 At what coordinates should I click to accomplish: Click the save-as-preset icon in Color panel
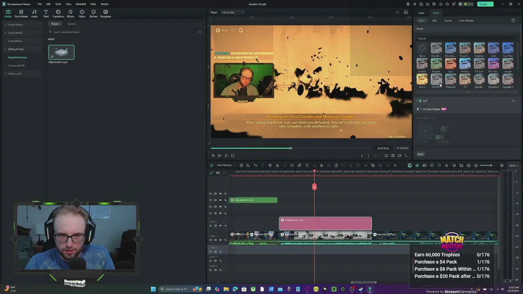coord(513,20)
